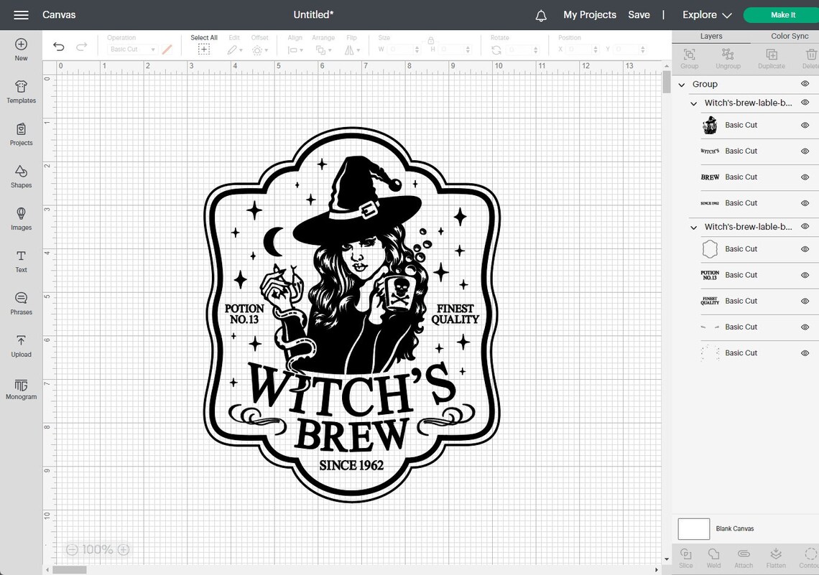Click the green Make It button
Viewport: 819px width, 575px height.
pos(782,14)
